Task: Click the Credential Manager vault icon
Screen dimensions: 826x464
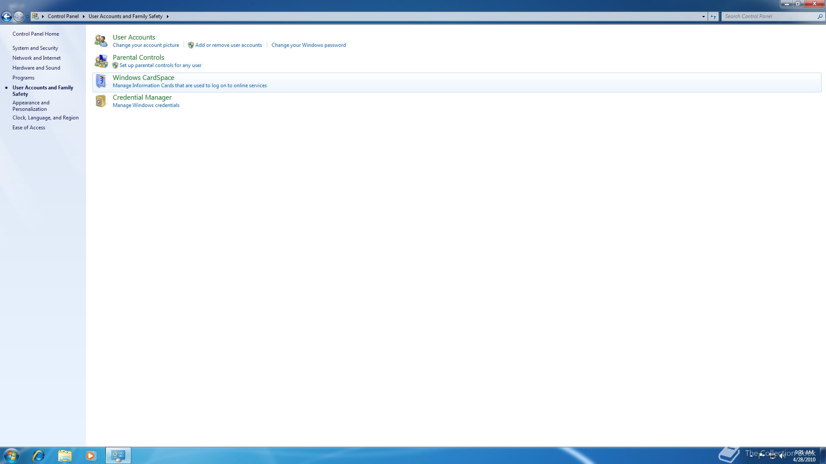Action: coord(101,101)
